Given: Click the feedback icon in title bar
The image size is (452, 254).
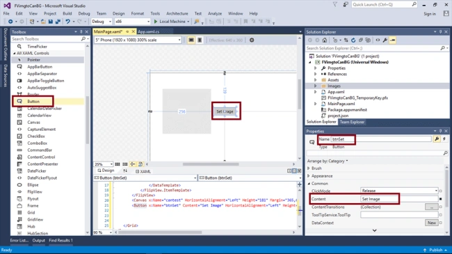Looking at the screenshot, I should 346,4.
